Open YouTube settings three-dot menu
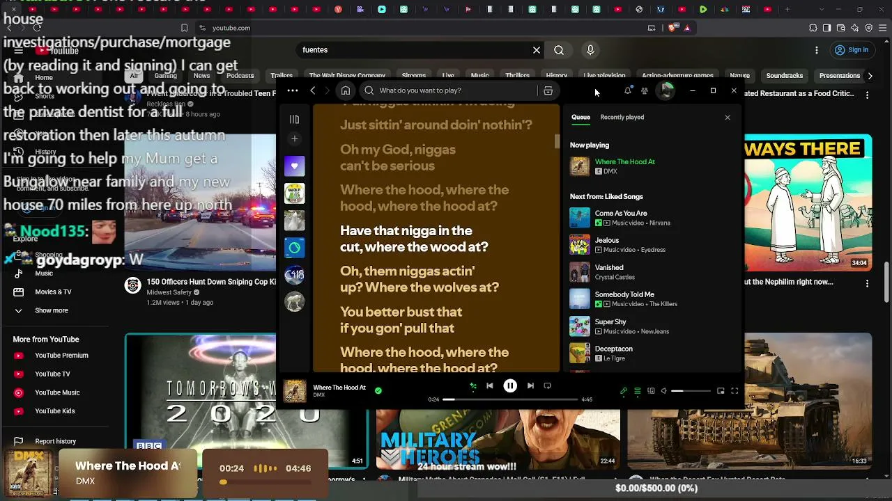 click(x=817, y=50)
